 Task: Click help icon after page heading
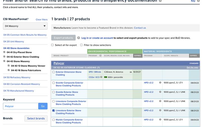(x=160, y=1)
